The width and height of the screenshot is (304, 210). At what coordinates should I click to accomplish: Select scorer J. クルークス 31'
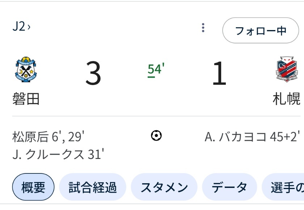coord(58,154)
